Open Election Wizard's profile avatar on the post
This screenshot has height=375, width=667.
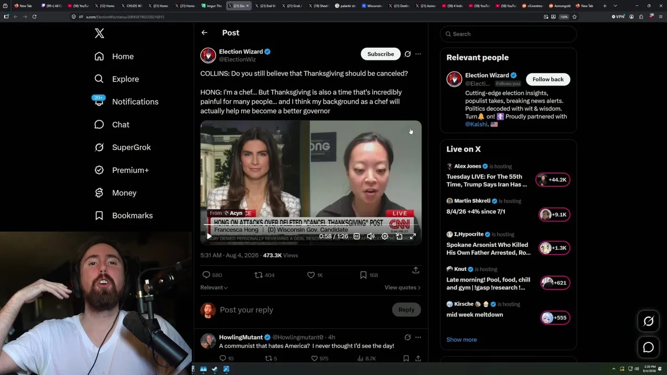pos(208,55)
